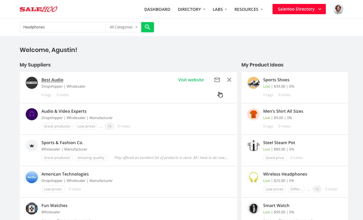
Task: Go to the Dashboard tab
Action: tap(157, 9)
